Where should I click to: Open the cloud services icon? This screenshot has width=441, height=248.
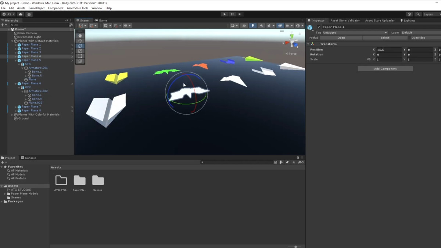pos(21,14)
